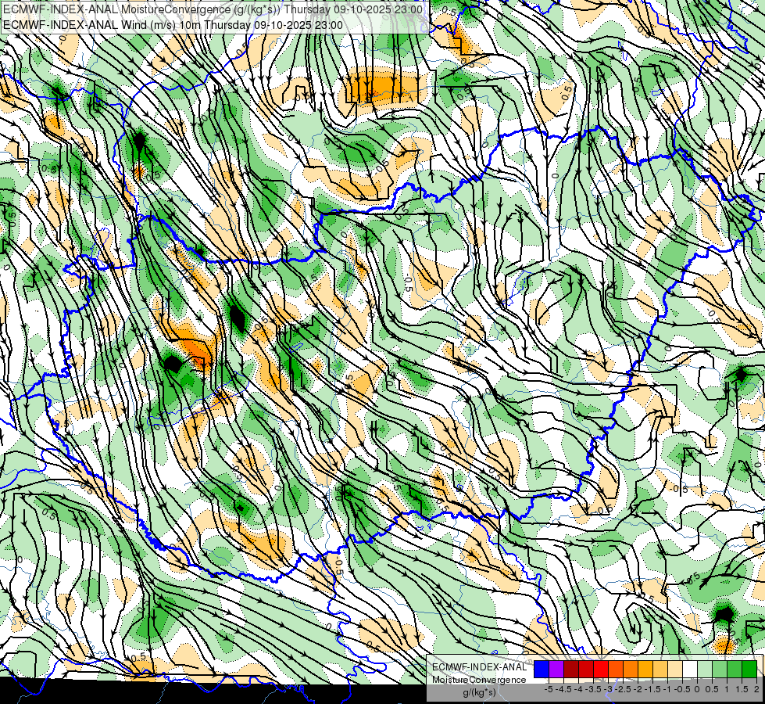765x704 pixels.
Task: Click the legend's ECMWF-INDEX-ANAL label
Action: click(480, 667)
